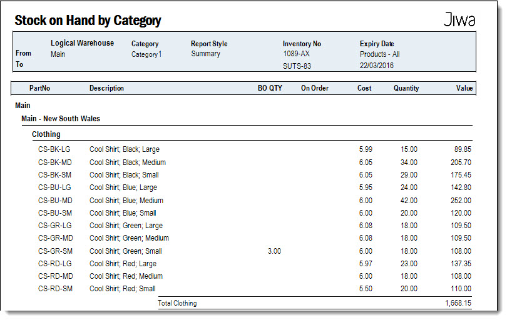507x320 pixels.
Task: Click part number 'CS-BU-MD'
Action: coord(55,200)
